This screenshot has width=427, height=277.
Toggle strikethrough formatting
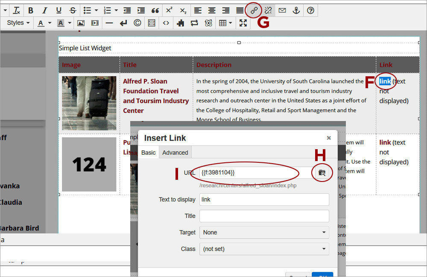click(73, 10)
